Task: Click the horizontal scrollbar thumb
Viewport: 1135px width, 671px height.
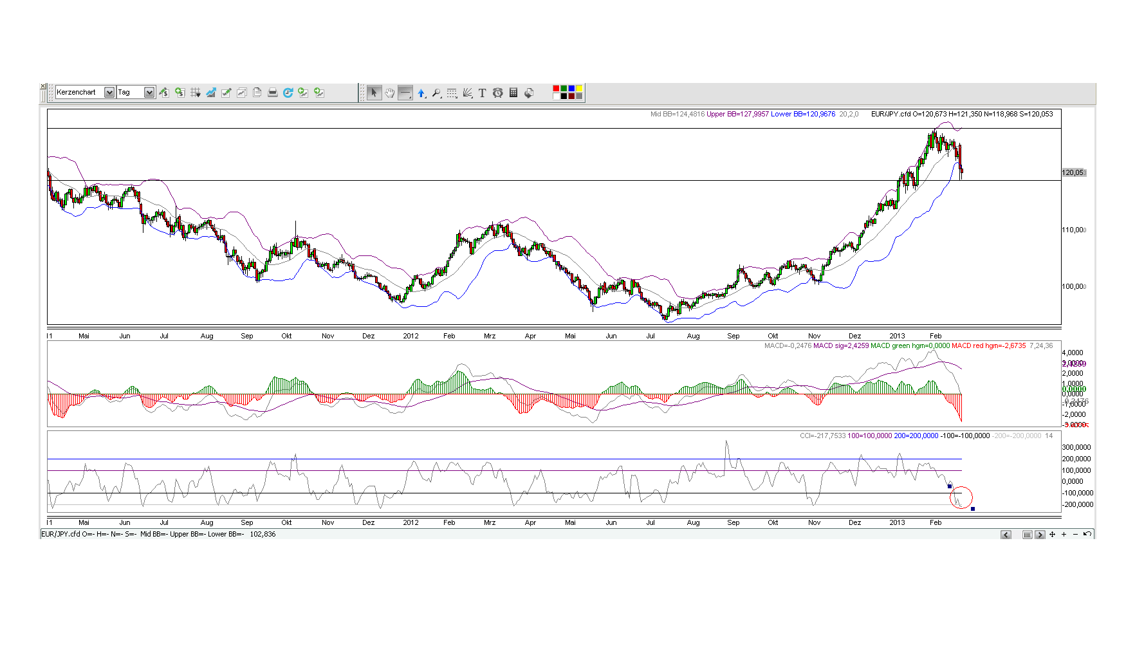Action: point(1028,535)
